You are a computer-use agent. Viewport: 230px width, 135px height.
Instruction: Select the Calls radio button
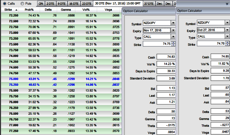tap(4, 4)
